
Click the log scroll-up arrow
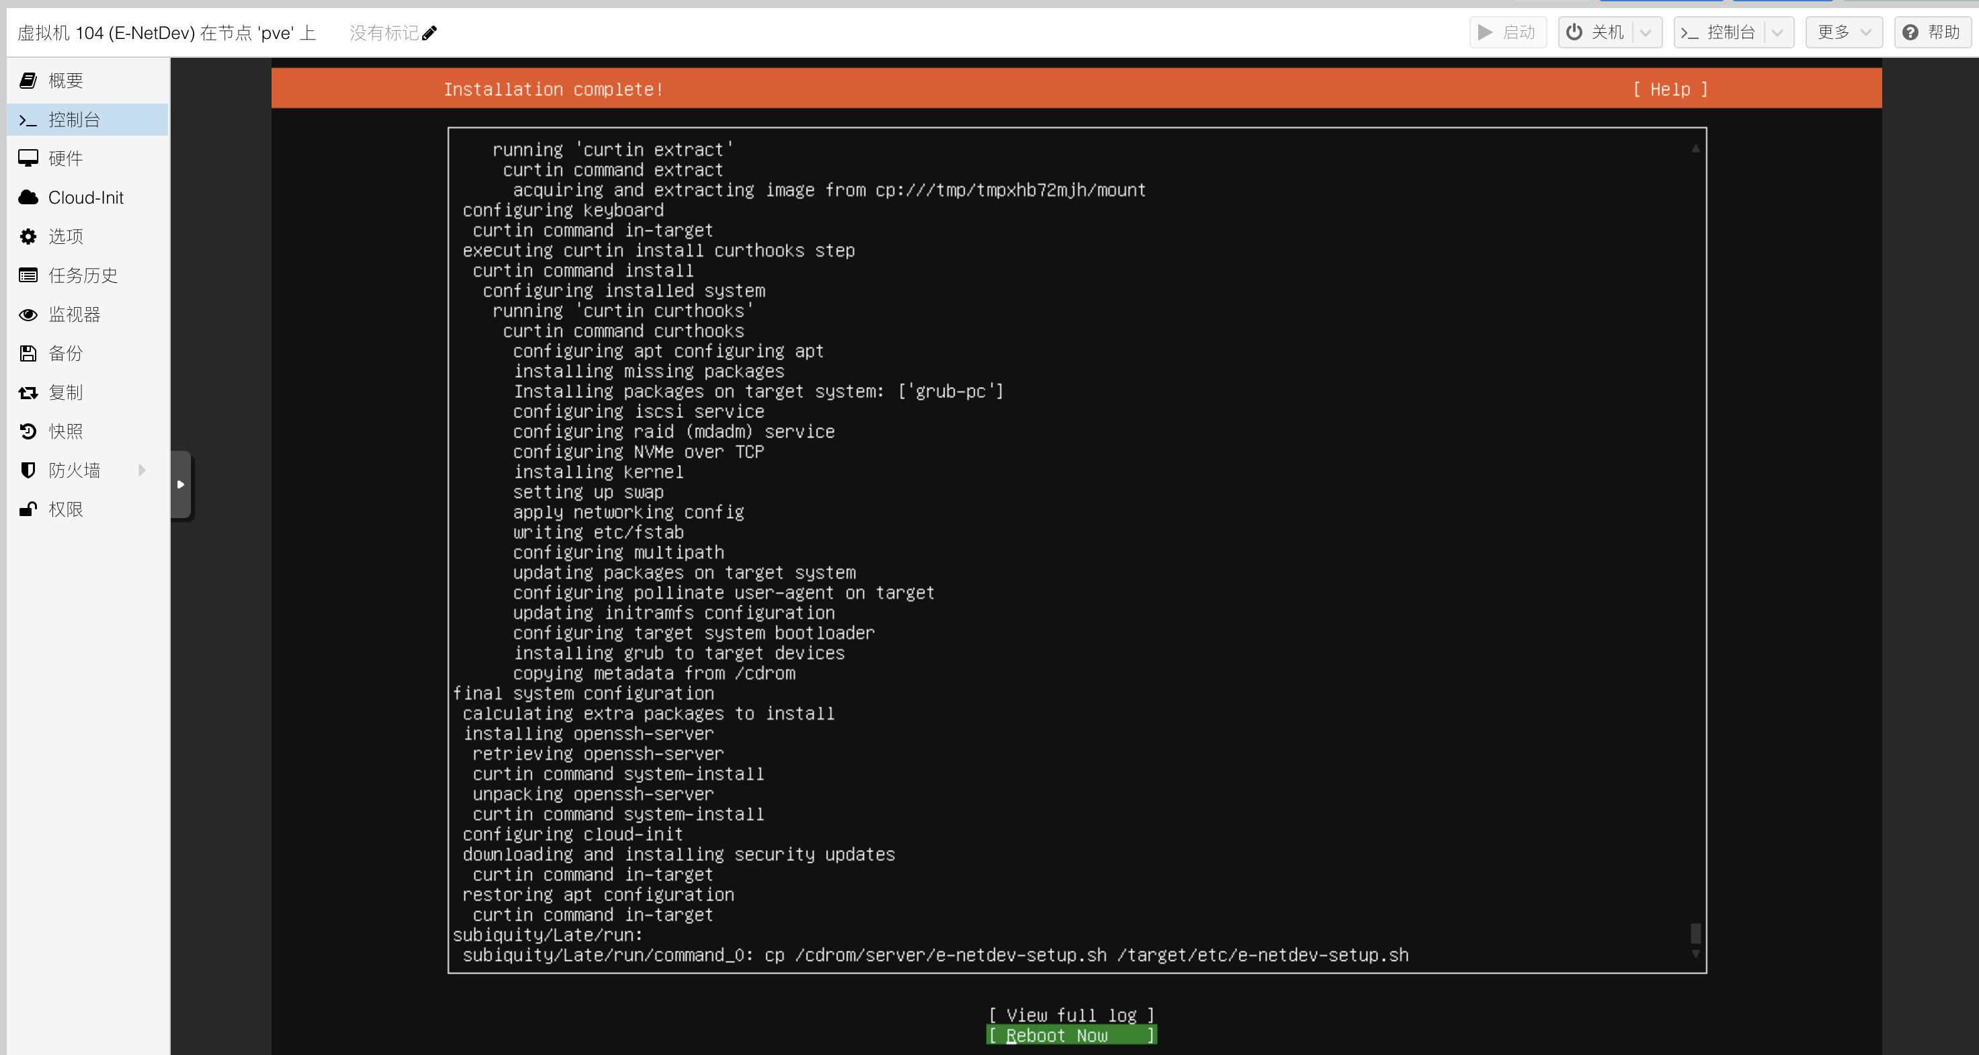point(1695,149)
